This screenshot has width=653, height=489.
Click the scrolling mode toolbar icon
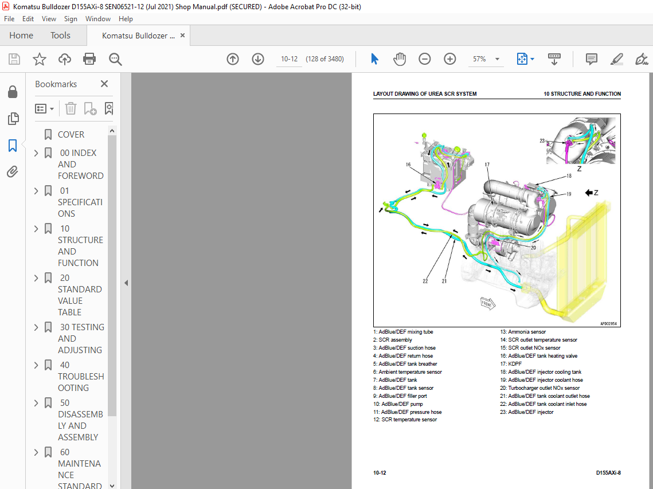coord(554,59)
